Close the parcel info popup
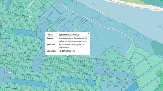This screenshot has width=163, height=91. (x=88, y=34)
